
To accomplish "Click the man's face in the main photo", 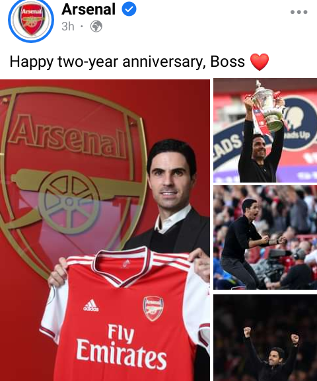I will (171, 180).
